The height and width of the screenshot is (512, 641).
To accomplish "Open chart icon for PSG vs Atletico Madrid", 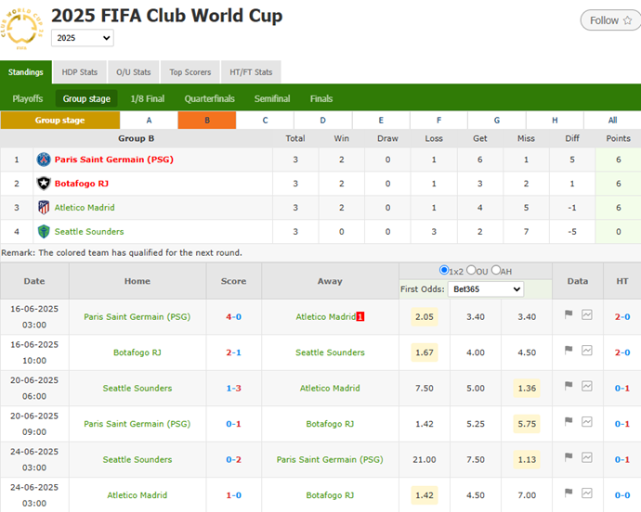I will [x=586, y=314].
